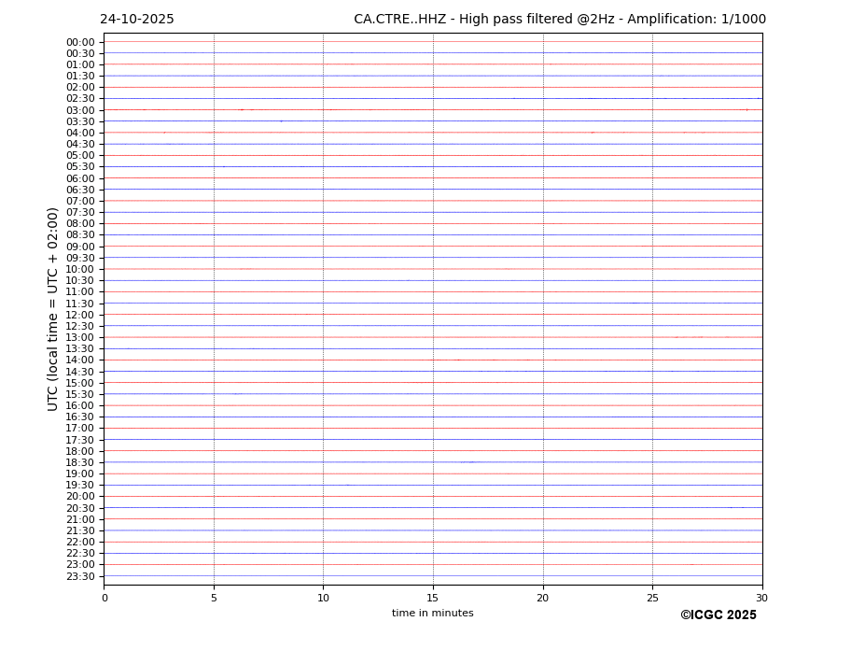The width and height of the screenshot is (865, 650).
Task: Select the 03:00 time row label
Action: pos(80,110)
